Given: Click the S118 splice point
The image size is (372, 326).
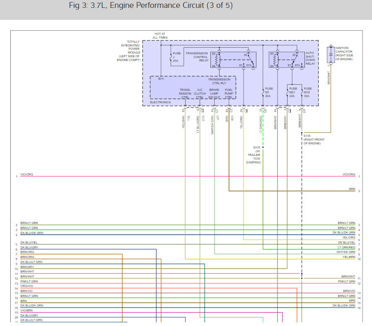Looking at the screenshot, I should 302,133.
